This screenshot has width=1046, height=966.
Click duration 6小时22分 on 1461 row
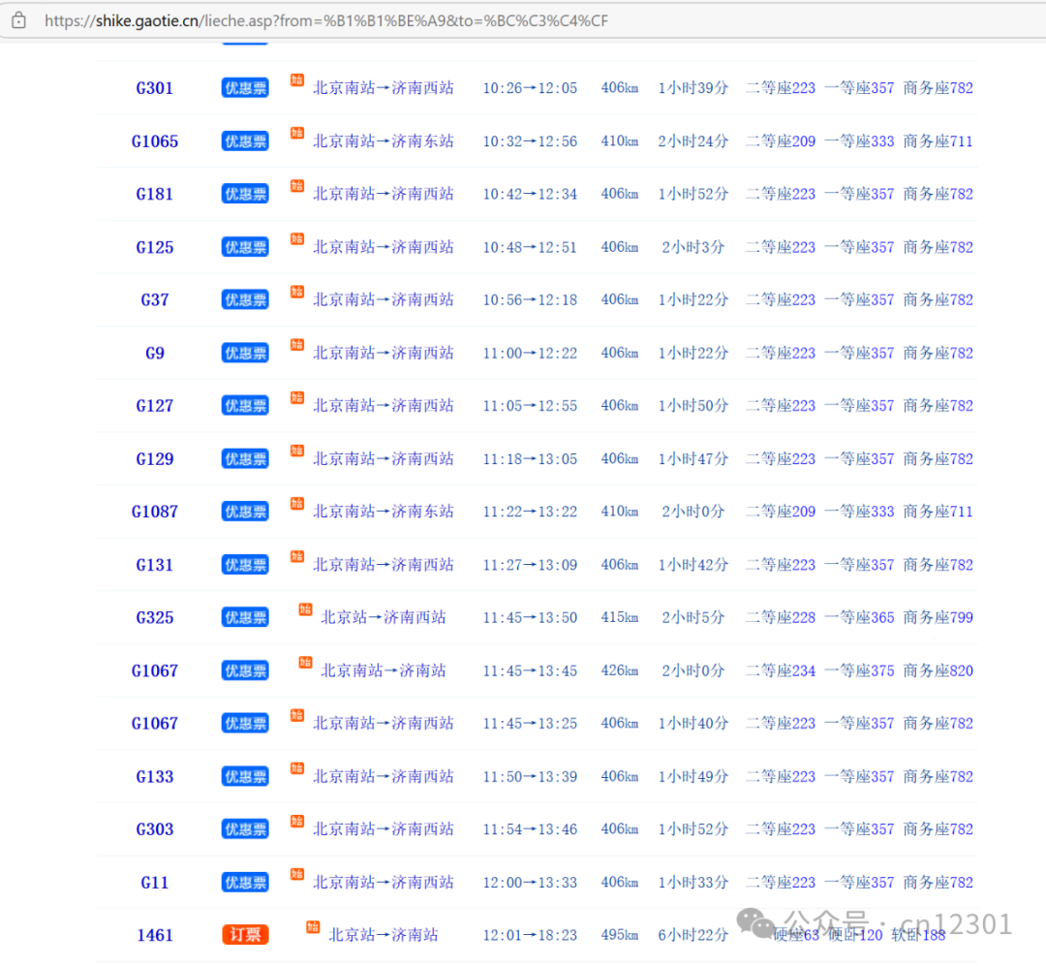[x=693, y=935]
